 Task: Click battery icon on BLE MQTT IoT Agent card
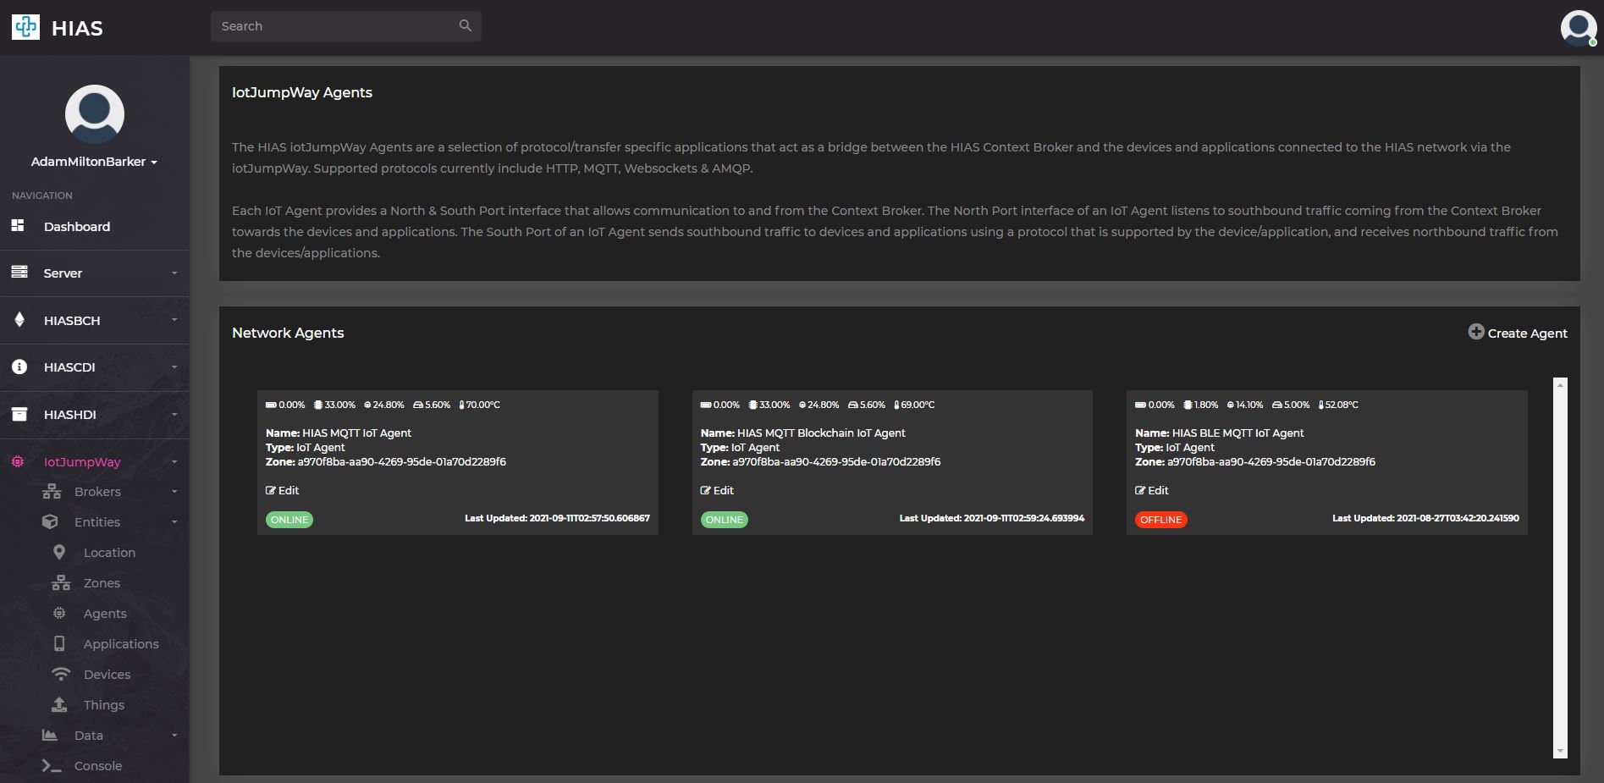click(x=1140, y=405)
